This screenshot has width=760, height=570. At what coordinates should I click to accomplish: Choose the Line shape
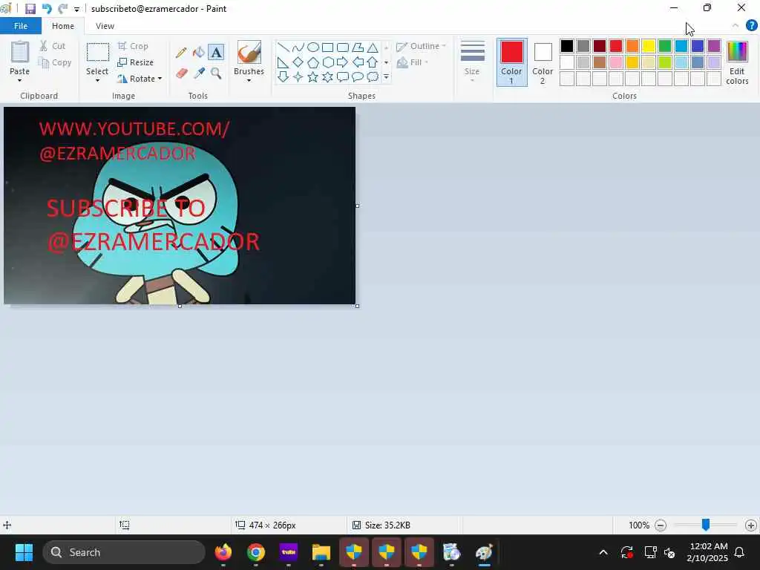(x=283, y=47)
